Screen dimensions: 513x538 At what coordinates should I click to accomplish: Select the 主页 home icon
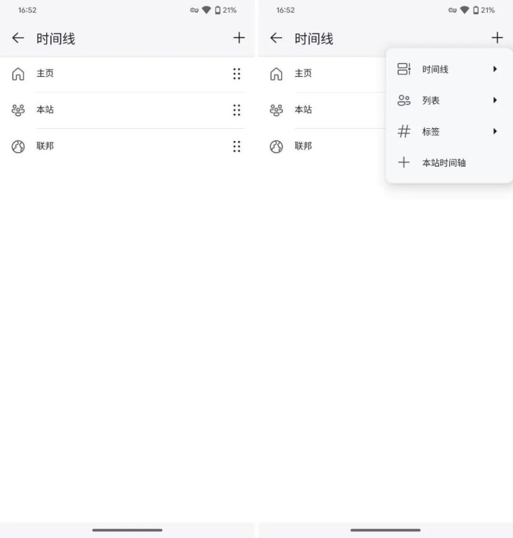coord(18,74)
